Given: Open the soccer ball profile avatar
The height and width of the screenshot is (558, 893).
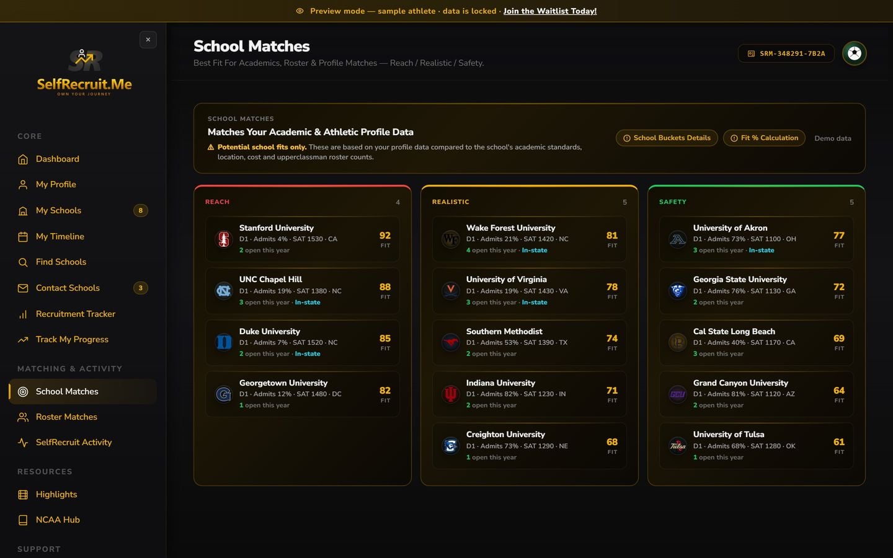Looking at the screenshot, I should pyautogui.click(x=854, y=53).
